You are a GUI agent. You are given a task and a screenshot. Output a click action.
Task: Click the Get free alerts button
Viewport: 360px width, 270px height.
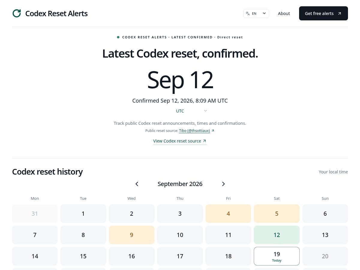coord(323,13)
